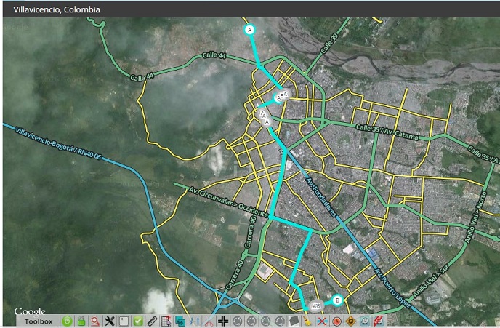The width and height of the screenshot is (500, 328).
Task: Select the ruler measurement tool
Action: [x=152, y=321]
